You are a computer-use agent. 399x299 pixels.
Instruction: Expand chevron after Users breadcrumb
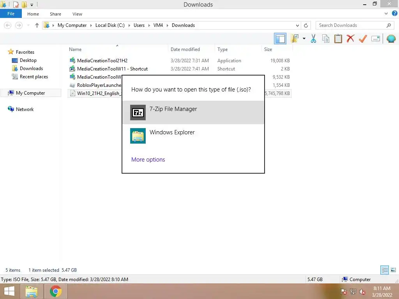[x=149, y=25]
